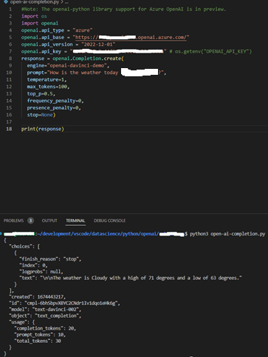
Task: Click the presence_penalty=0 argument
Action: [x=54, y=108]
